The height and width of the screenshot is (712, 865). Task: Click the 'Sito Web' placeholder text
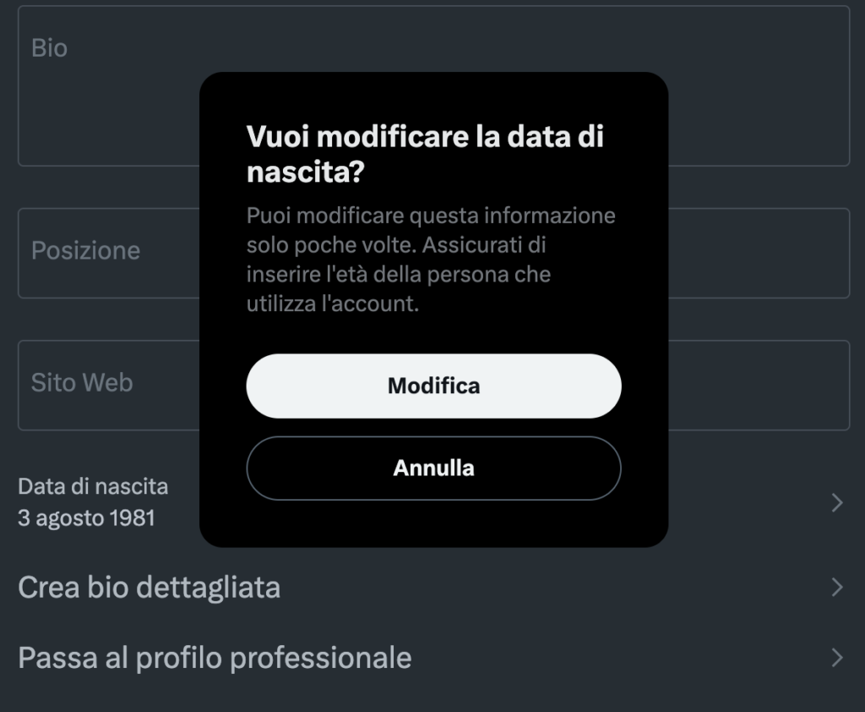[x=82, y=382]
